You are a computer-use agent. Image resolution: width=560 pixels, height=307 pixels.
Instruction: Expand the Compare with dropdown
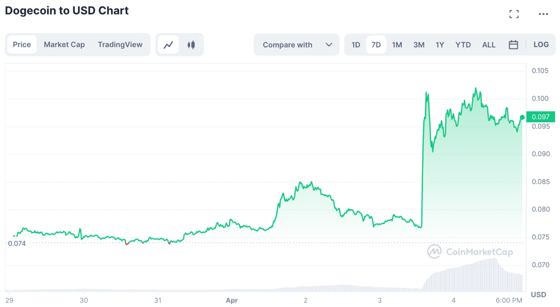(296, 45)
